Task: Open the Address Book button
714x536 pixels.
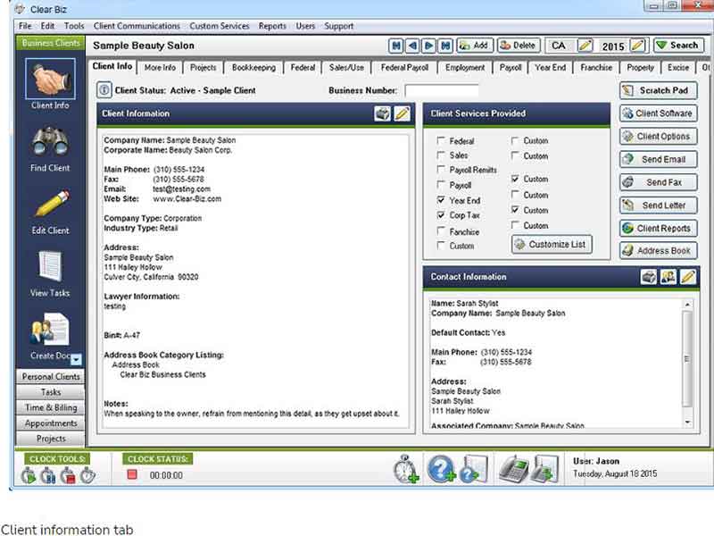Action: (x=658, y=251)
